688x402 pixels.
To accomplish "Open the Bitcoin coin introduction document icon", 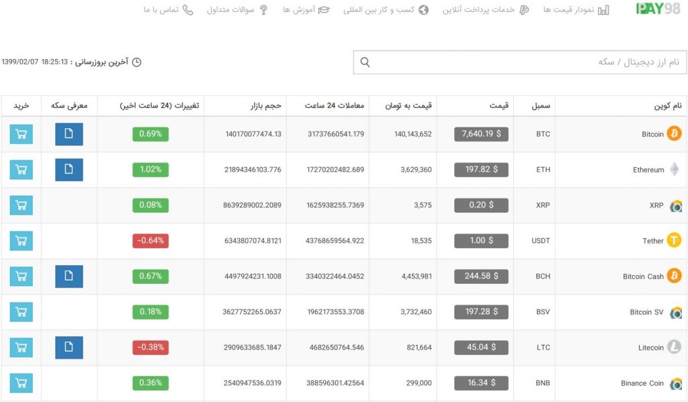I will [69, 134].
